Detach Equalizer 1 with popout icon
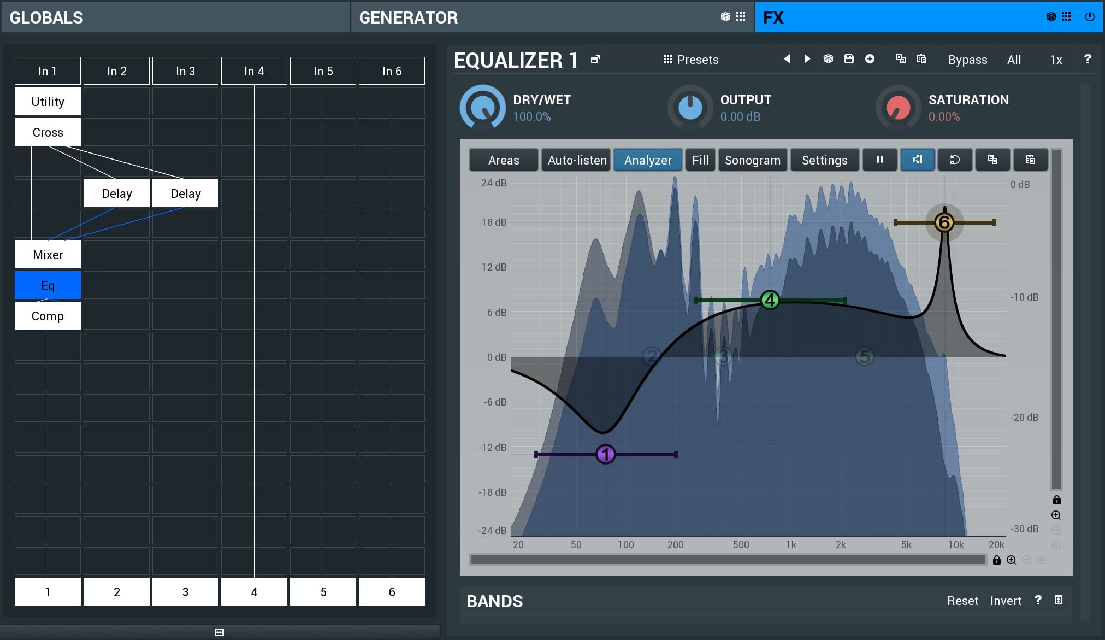This screenshot has height=640, width=1105. [x=595, y=59]
